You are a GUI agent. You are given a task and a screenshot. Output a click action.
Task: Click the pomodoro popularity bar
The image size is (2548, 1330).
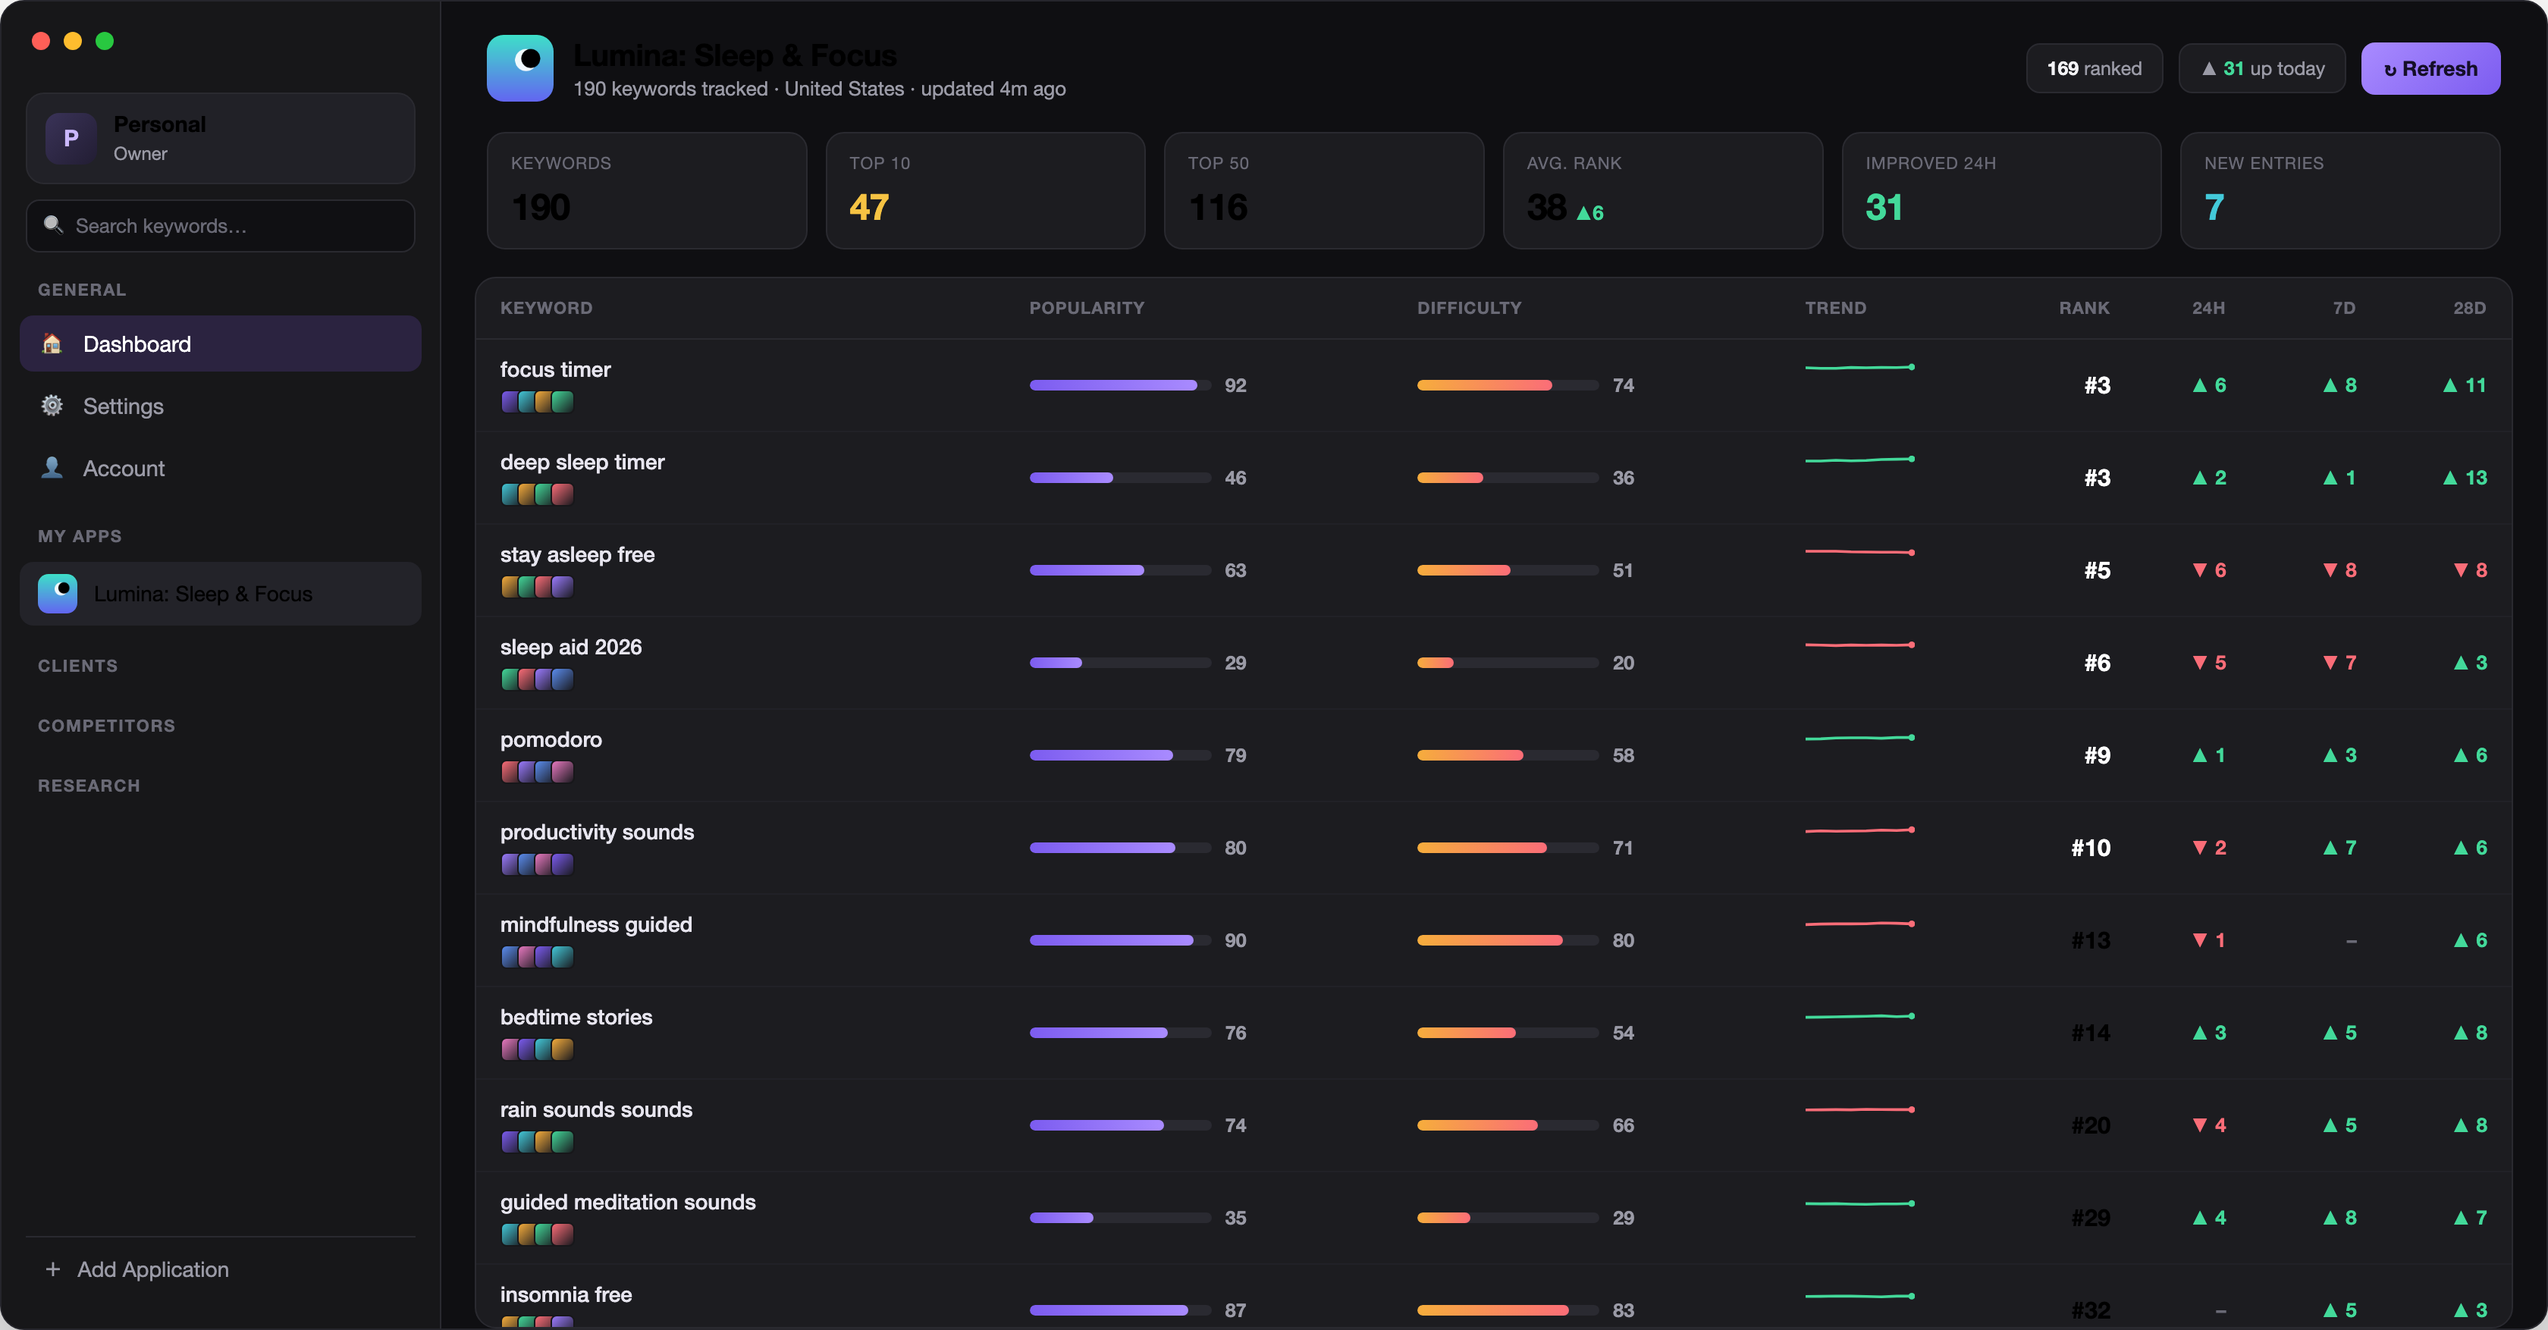[x=1120, y=754]
